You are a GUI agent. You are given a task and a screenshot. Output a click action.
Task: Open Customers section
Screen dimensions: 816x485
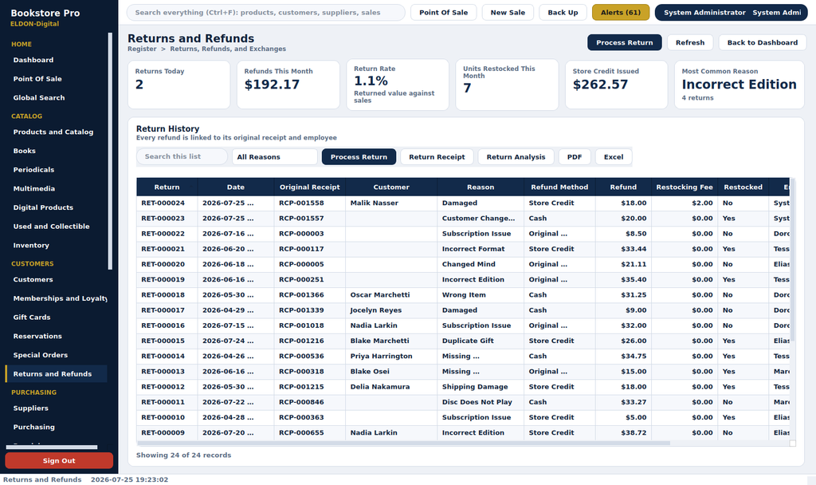(57, 279)
